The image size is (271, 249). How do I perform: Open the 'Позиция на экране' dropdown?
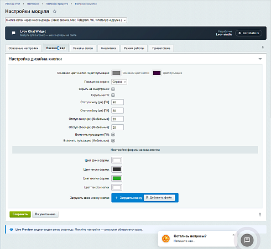(x=119, y=82)
